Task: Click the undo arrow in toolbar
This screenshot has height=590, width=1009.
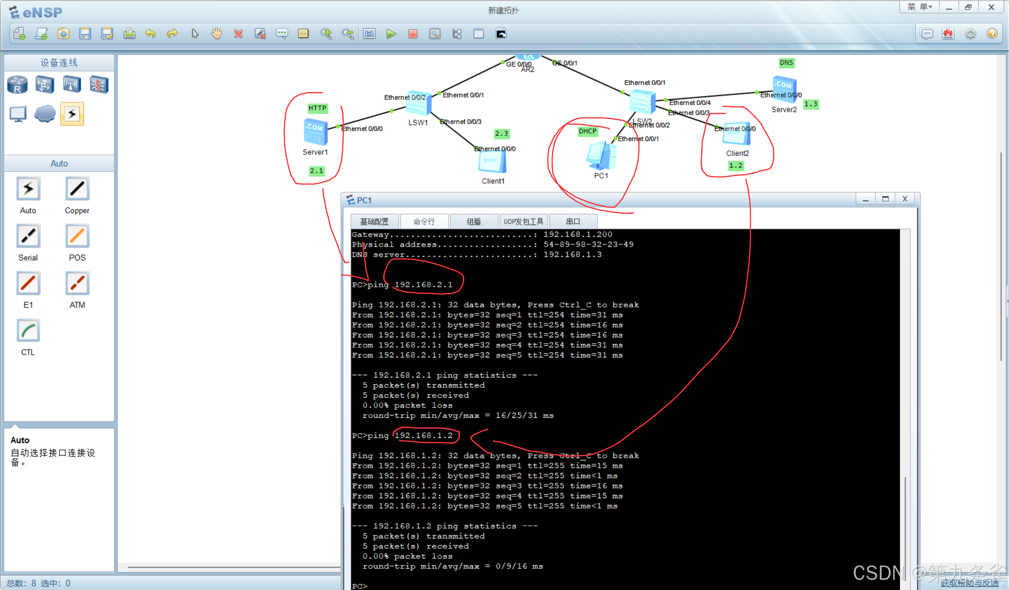Action: click(151, 34)
